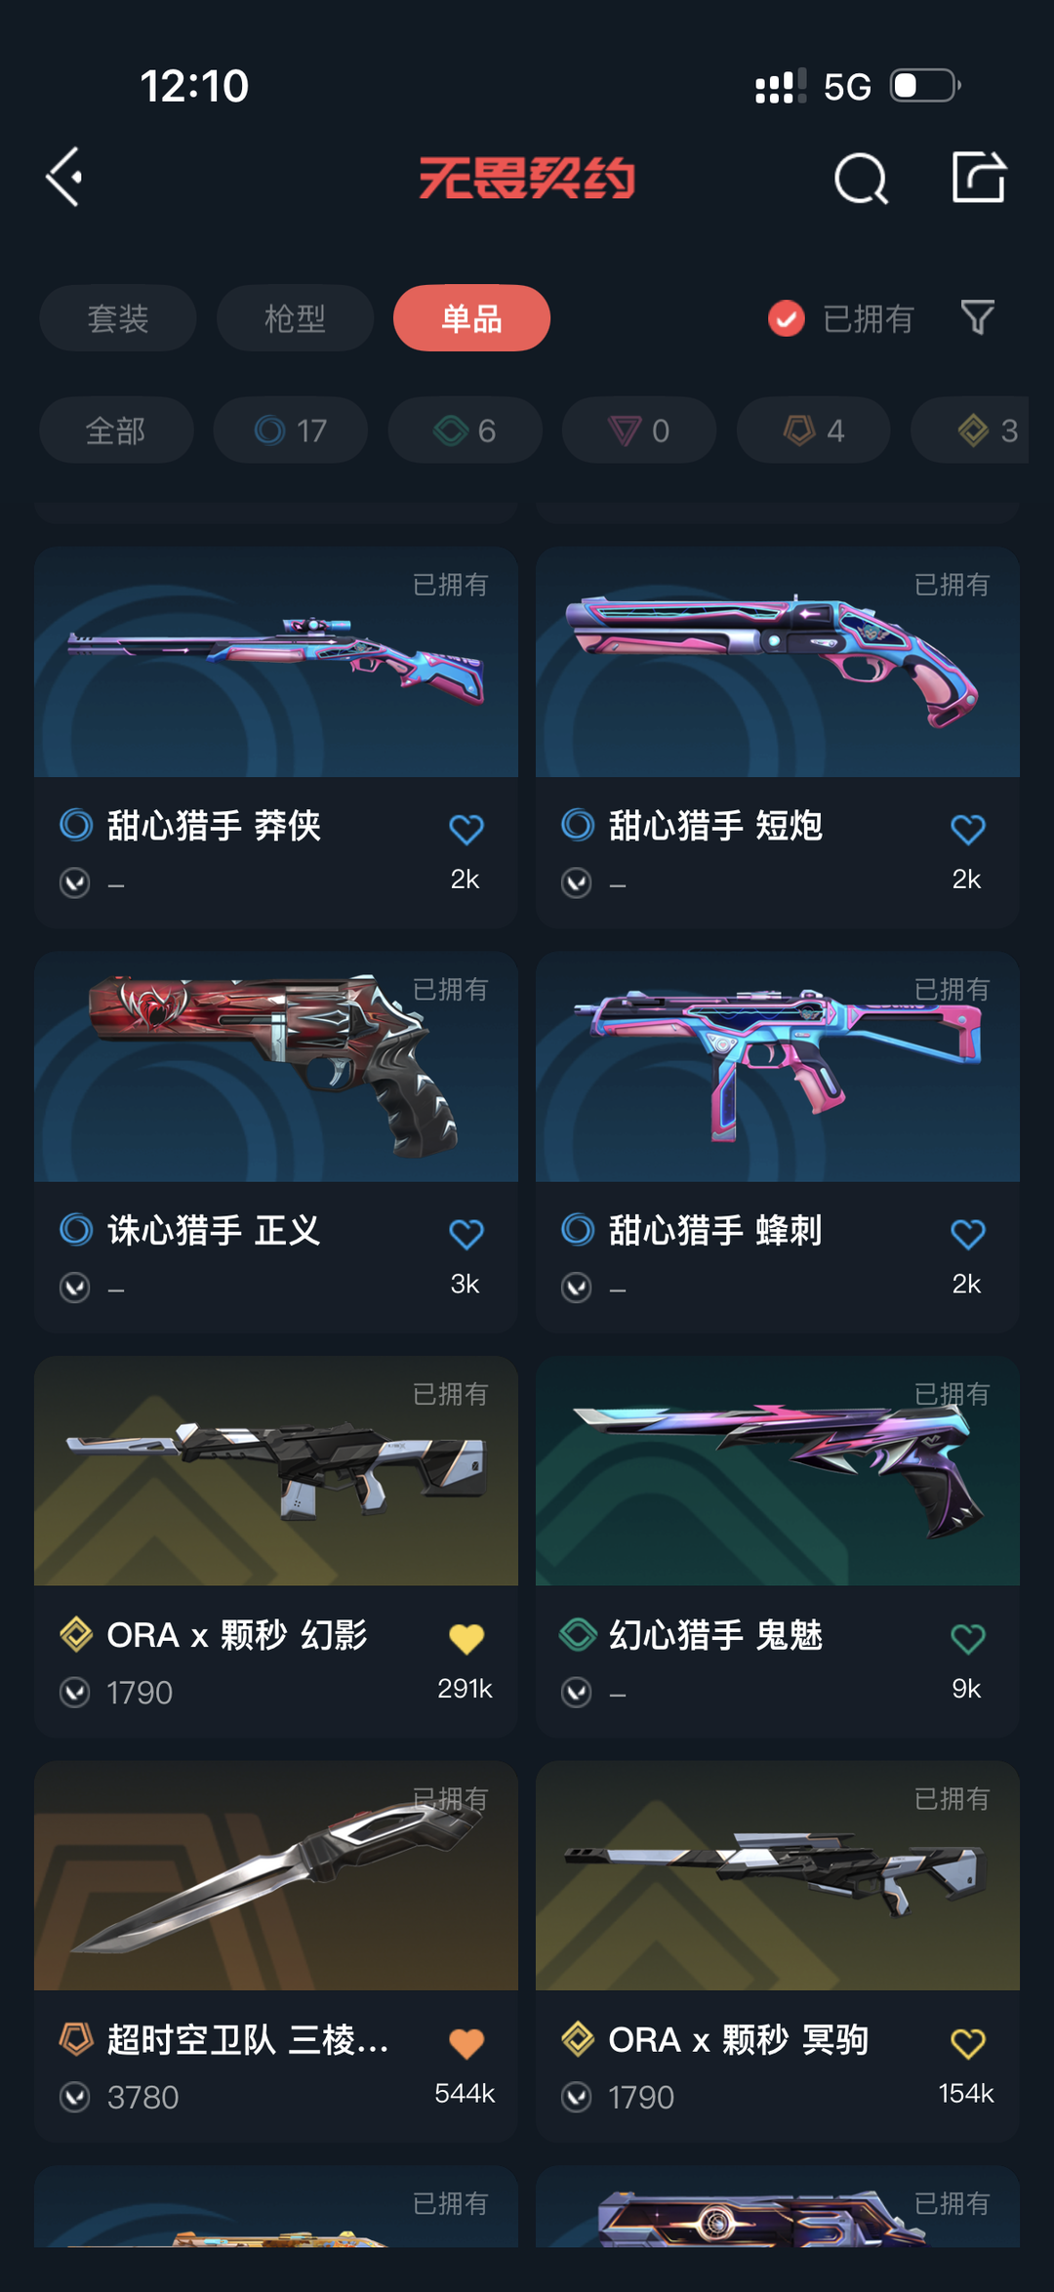Open the search magnifier icon
Viewport: 1054px width, 2292px height.
[x=861, y=179]
